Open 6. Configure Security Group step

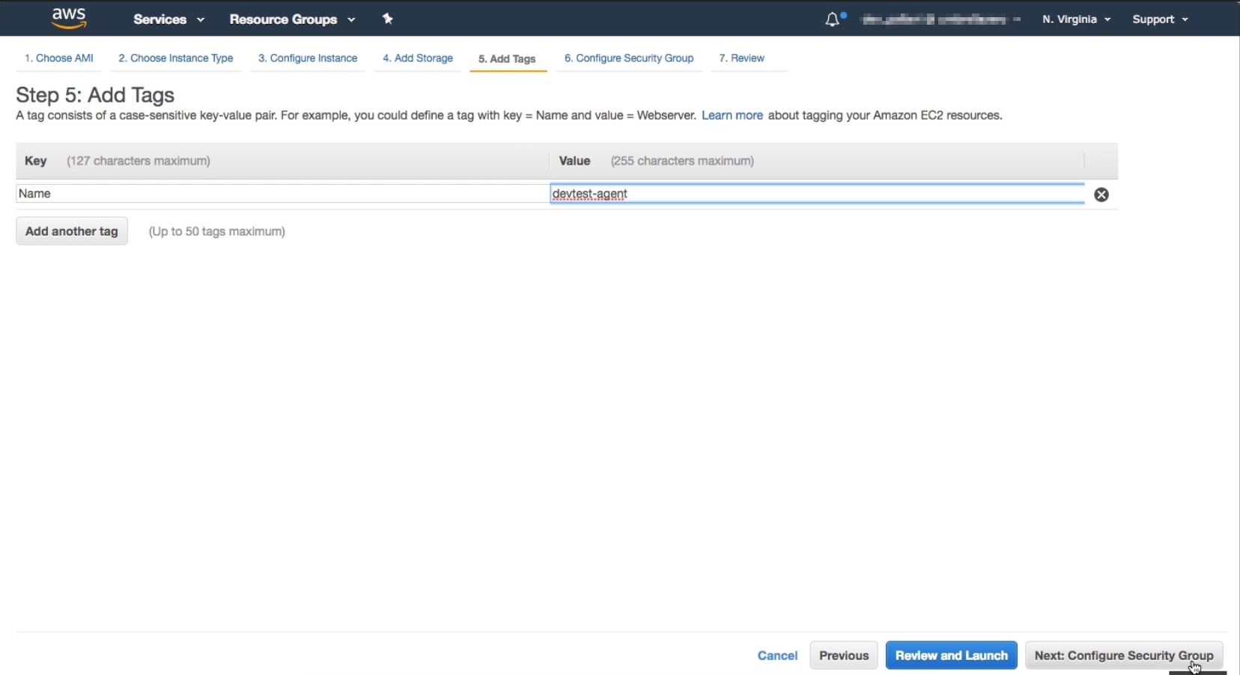point(629,58)
